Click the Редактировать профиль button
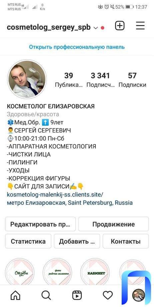This screenshot has height=307, width=154. [40, 224]
